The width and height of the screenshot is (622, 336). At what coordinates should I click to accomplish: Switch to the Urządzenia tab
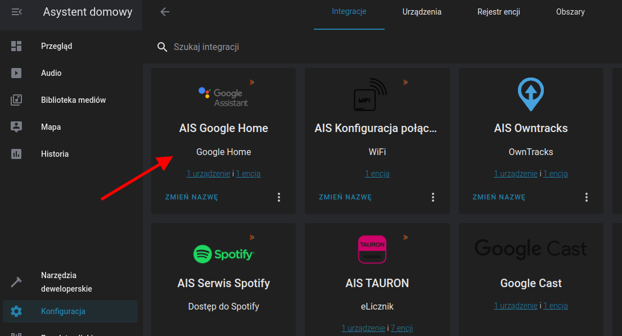(422, 12)
